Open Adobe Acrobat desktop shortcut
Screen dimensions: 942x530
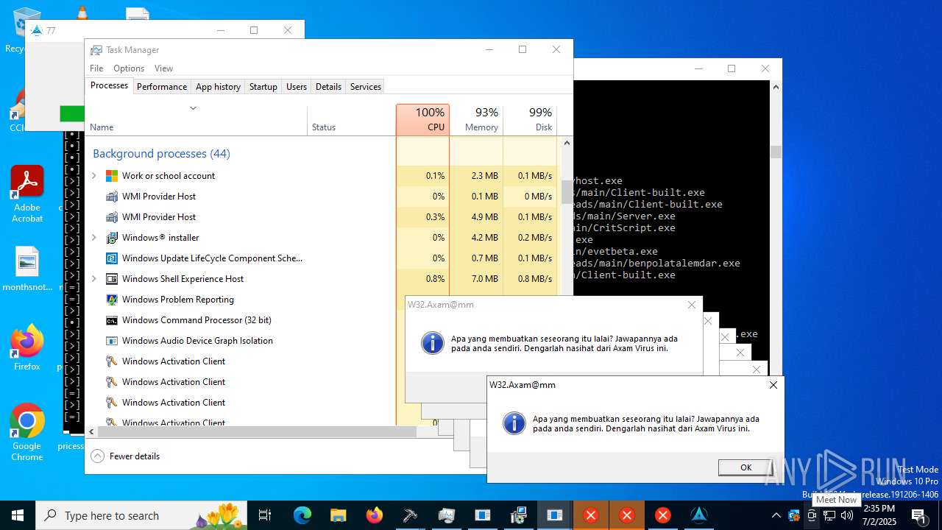pos(27,194)
